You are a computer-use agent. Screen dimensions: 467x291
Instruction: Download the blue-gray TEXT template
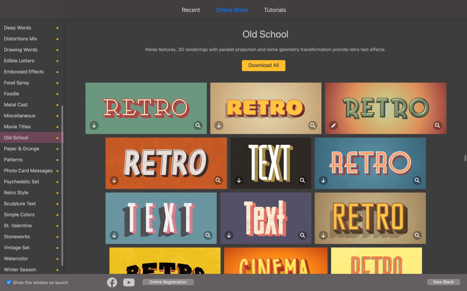point(114,235)
